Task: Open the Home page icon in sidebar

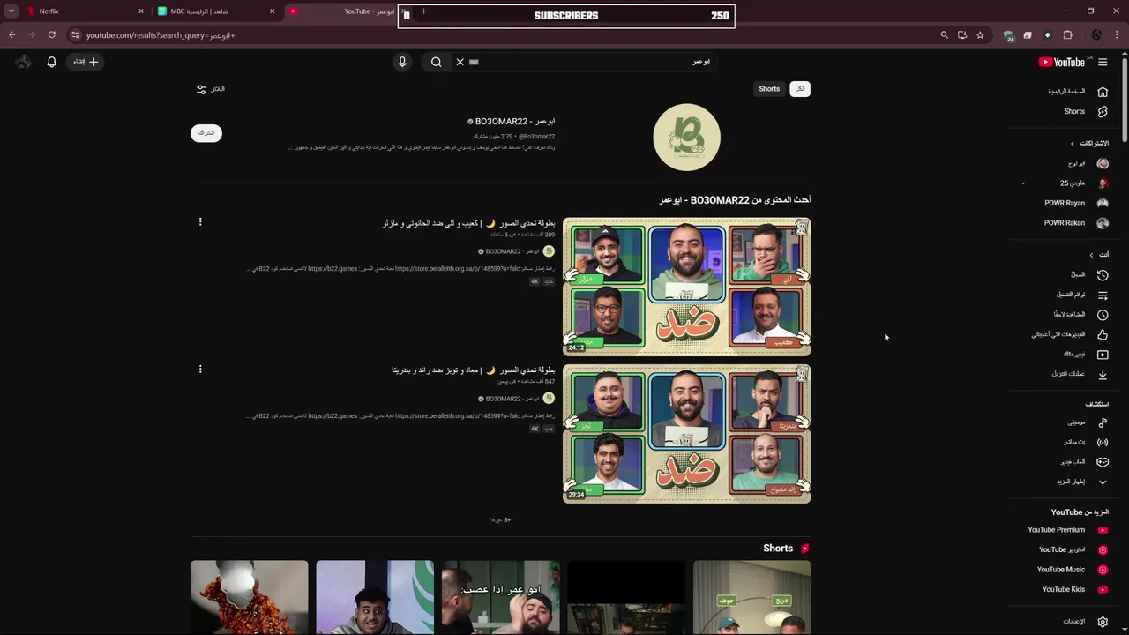Action: click(1103, 92)
